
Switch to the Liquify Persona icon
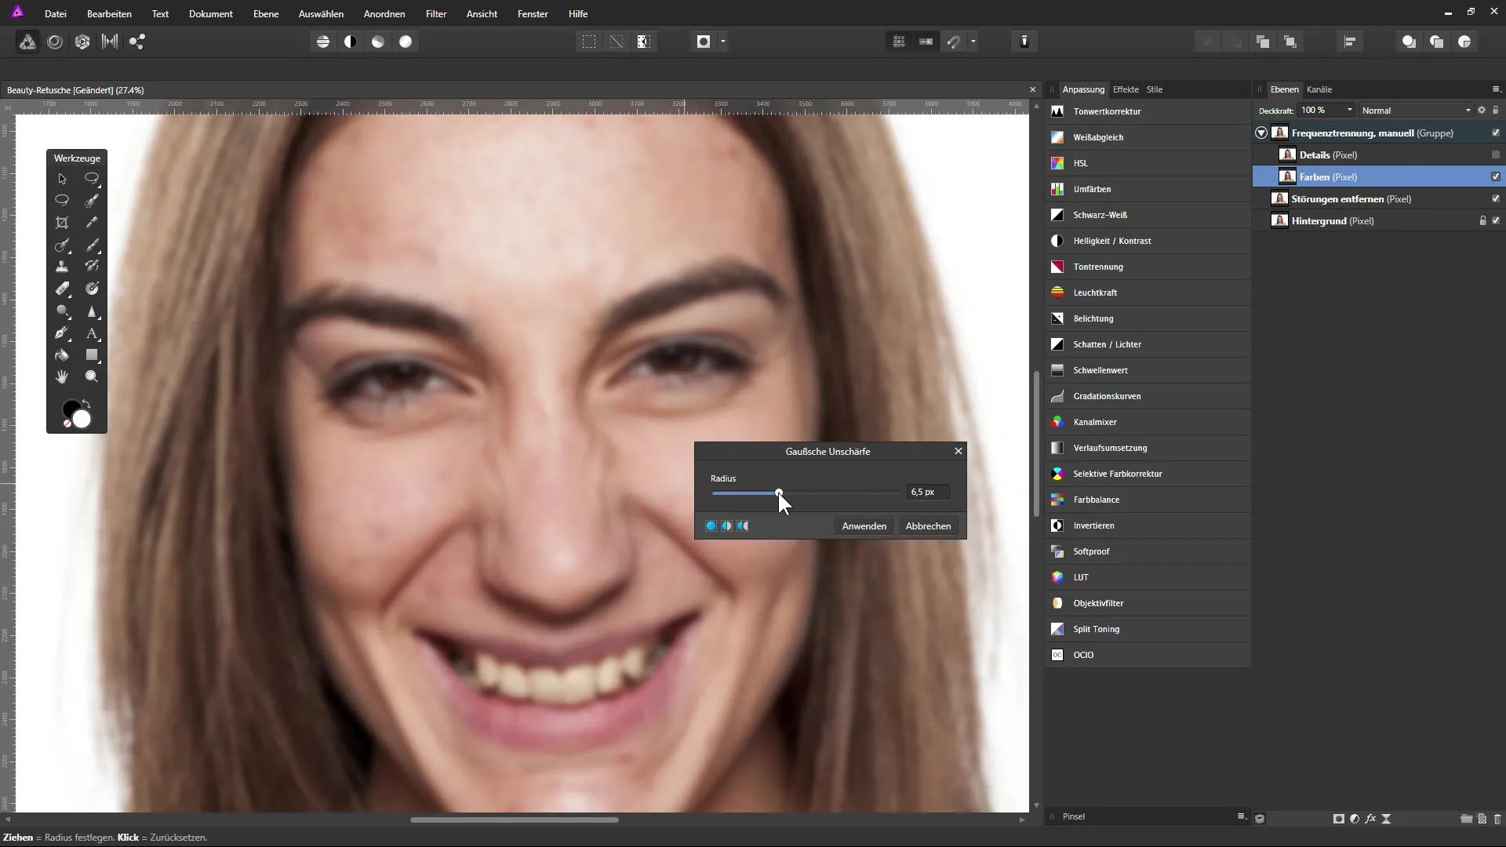click(55, 42)
